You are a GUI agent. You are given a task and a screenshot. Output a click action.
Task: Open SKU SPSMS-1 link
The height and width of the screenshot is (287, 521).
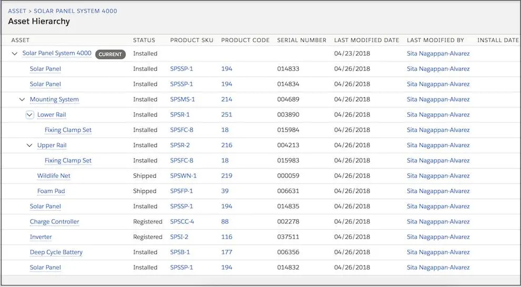point(183,99)
